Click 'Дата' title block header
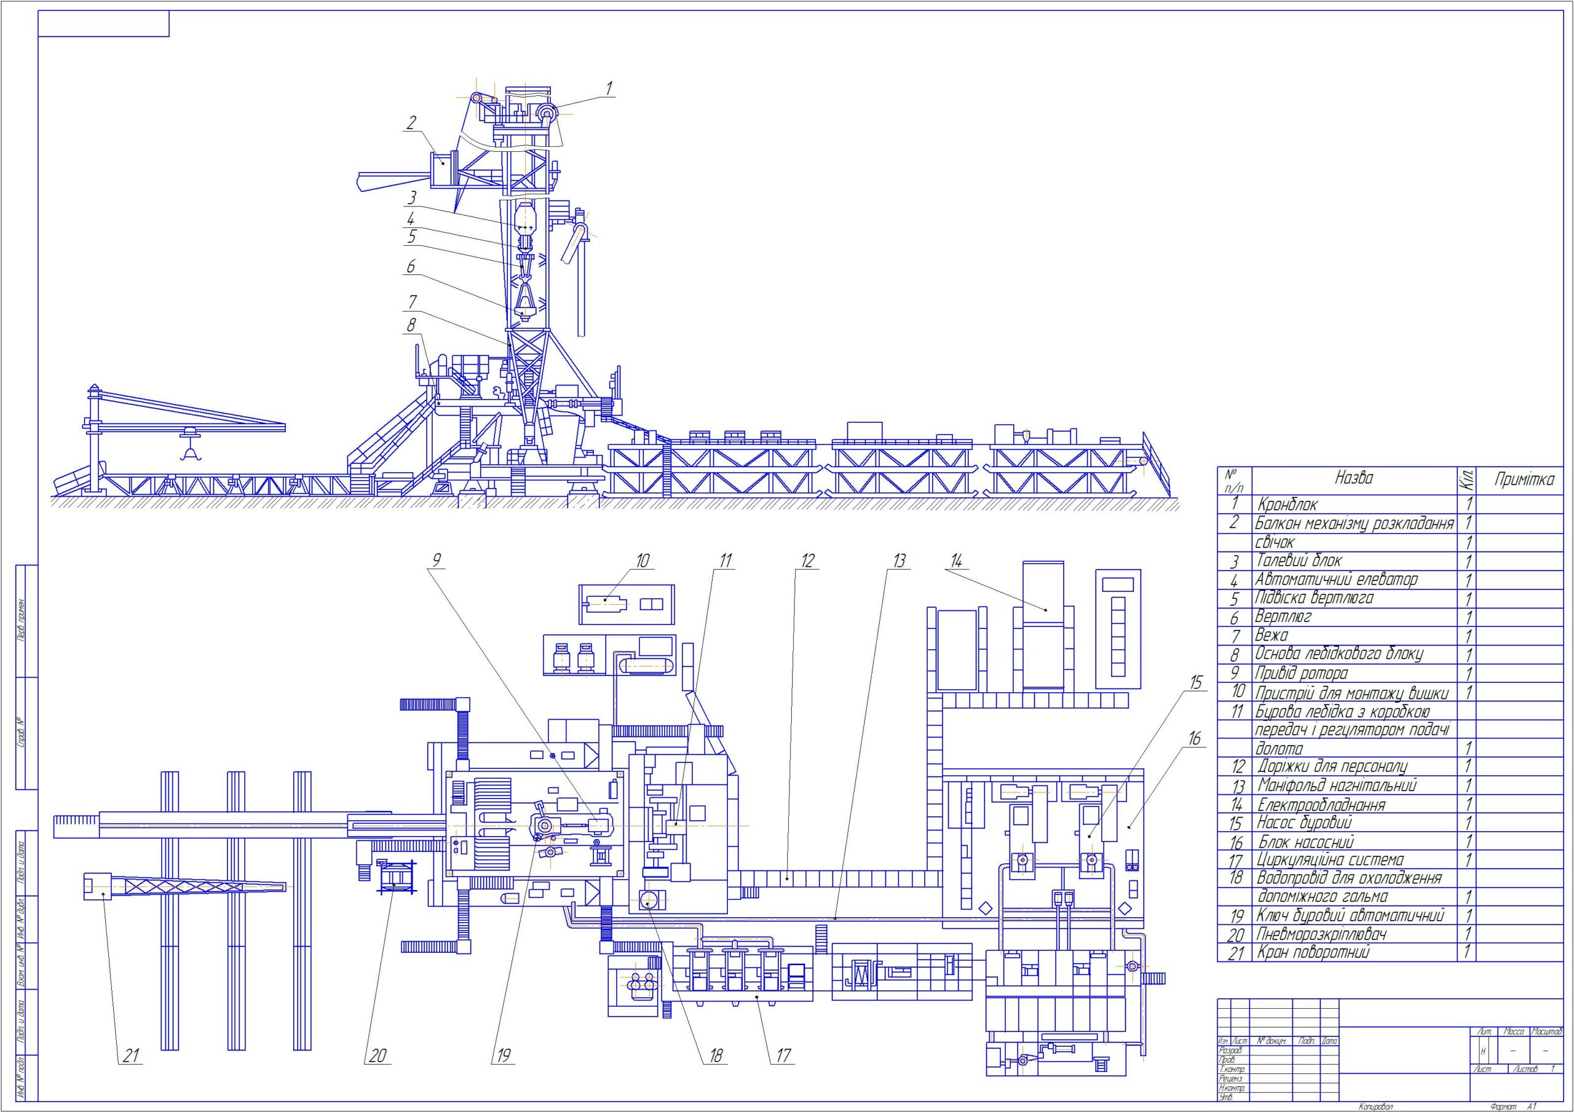This screenshot has width=1574, height=1112. click(x=1329, y=1041)
